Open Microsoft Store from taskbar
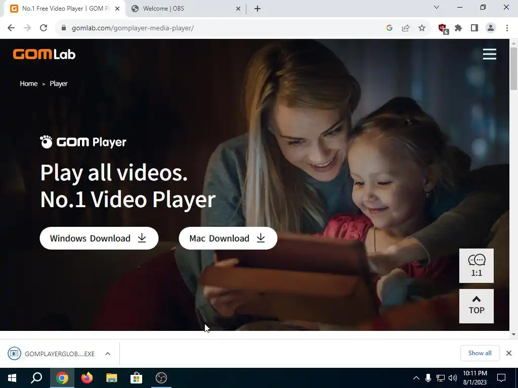The image size is (518, 388). click(136, 378)
